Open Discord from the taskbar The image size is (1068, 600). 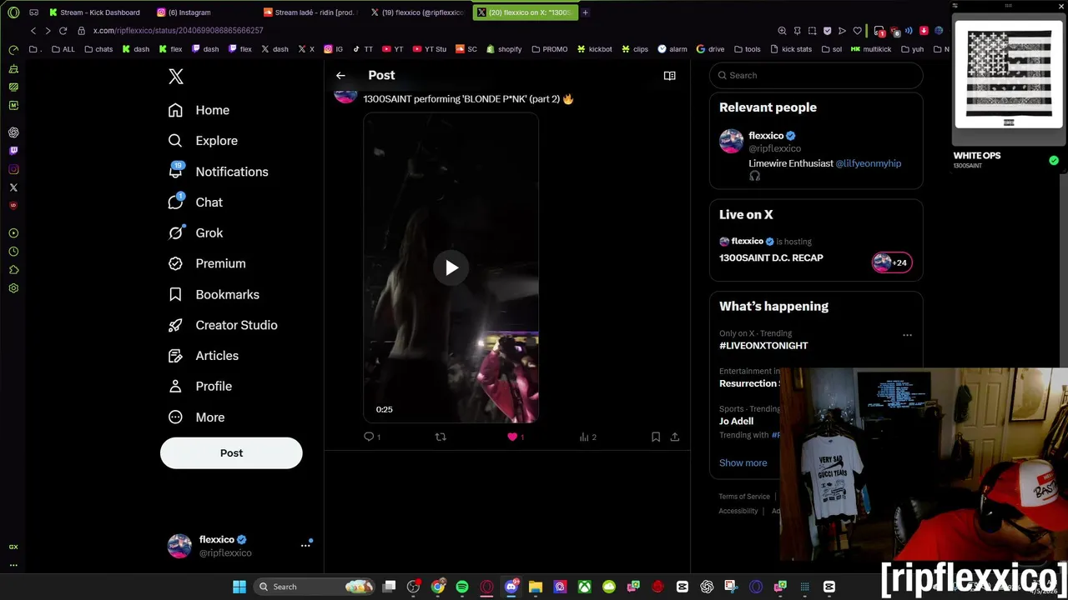(x=511, y=587)
